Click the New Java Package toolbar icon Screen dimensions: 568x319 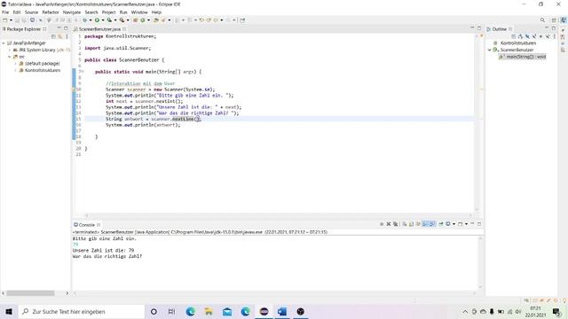pos(135,20)
